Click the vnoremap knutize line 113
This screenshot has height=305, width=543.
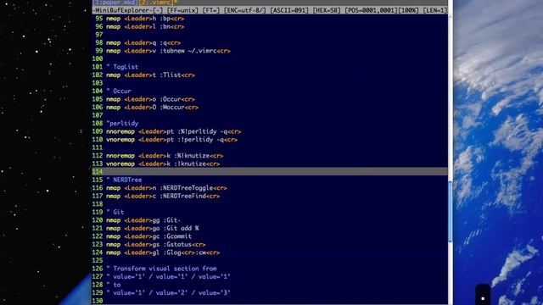pyautogui.click(x=163, y=164)
